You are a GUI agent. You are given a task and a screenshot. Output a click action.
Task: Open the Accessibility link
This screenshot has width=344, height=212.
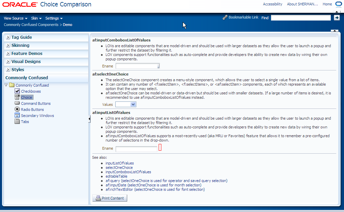click(273, 4)
